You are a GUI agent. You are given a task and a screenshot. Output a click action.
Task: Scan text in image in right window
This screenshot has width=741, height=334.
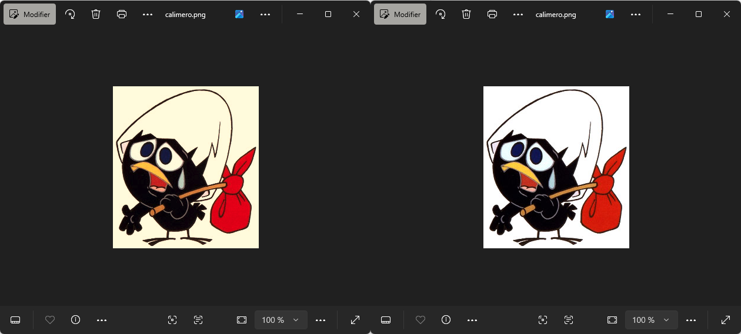569,320
